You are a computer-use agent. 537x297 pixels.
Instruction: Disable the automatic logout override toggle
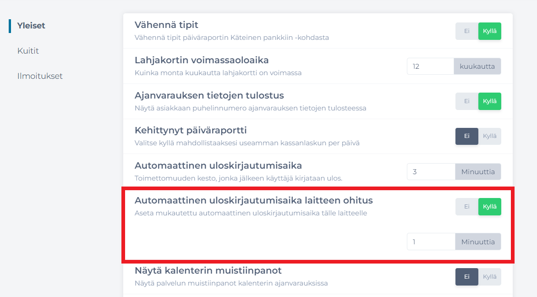coord(466,206)
